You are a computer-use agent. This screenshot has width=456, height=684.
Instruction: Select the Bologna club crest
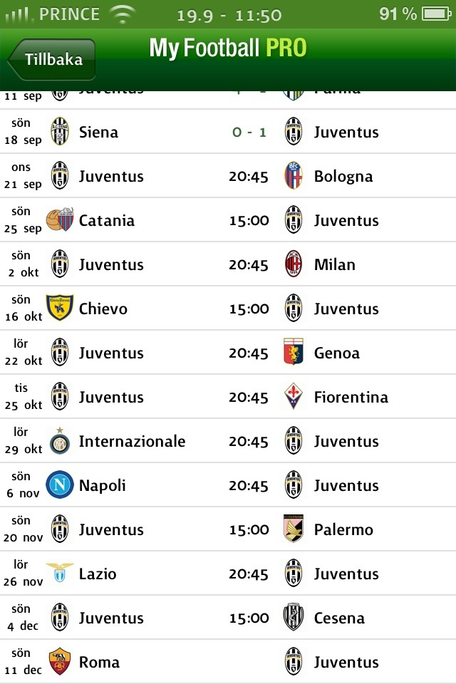[294, 176]
